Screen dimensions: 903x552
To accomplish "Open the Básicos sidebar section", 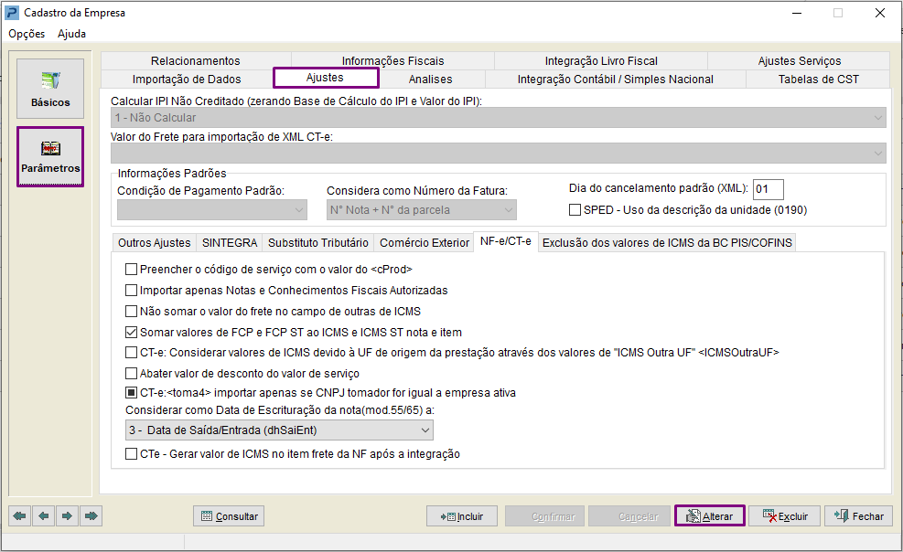I will (50, 88).
